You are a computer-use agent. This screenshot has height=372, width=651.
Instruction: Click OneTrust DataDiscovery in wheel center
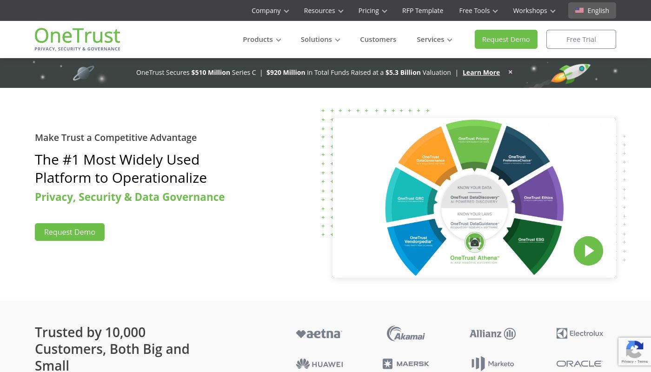[475, 199]
